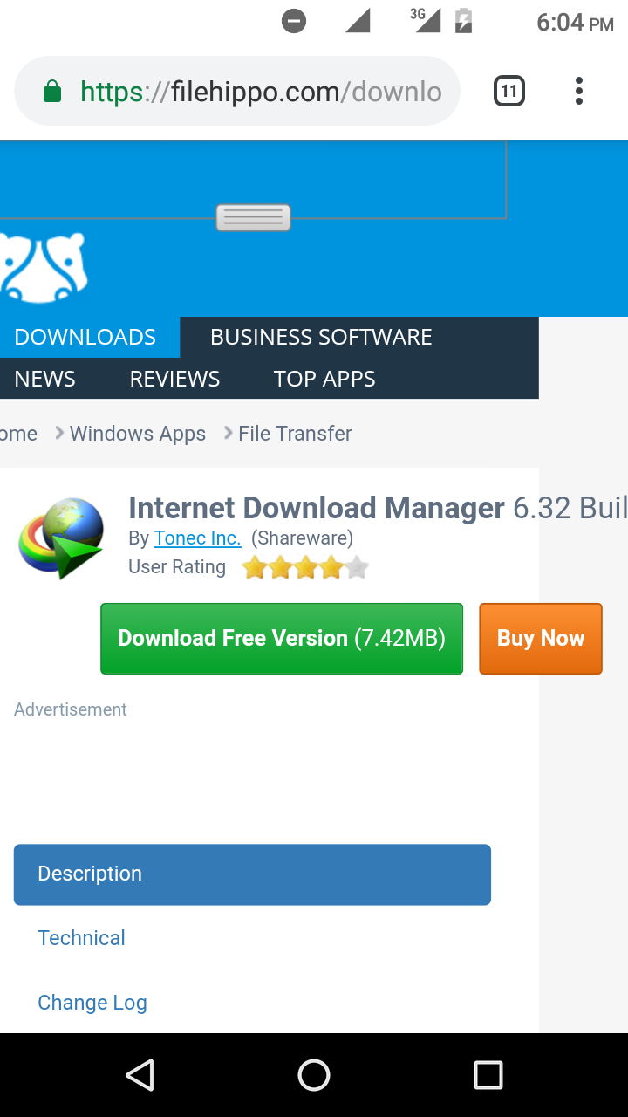Open the REVIEWS menu item
The height and width of the screenshot is (1117, 628).
(x=174, y=379)
